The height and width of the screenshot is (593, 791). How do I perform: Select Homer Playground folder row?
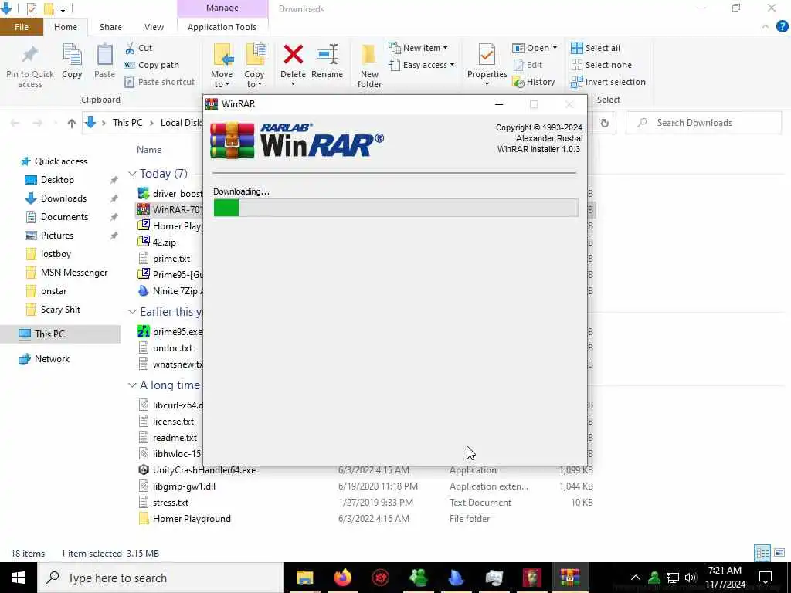pyautogui.click(x=365, y=518)
